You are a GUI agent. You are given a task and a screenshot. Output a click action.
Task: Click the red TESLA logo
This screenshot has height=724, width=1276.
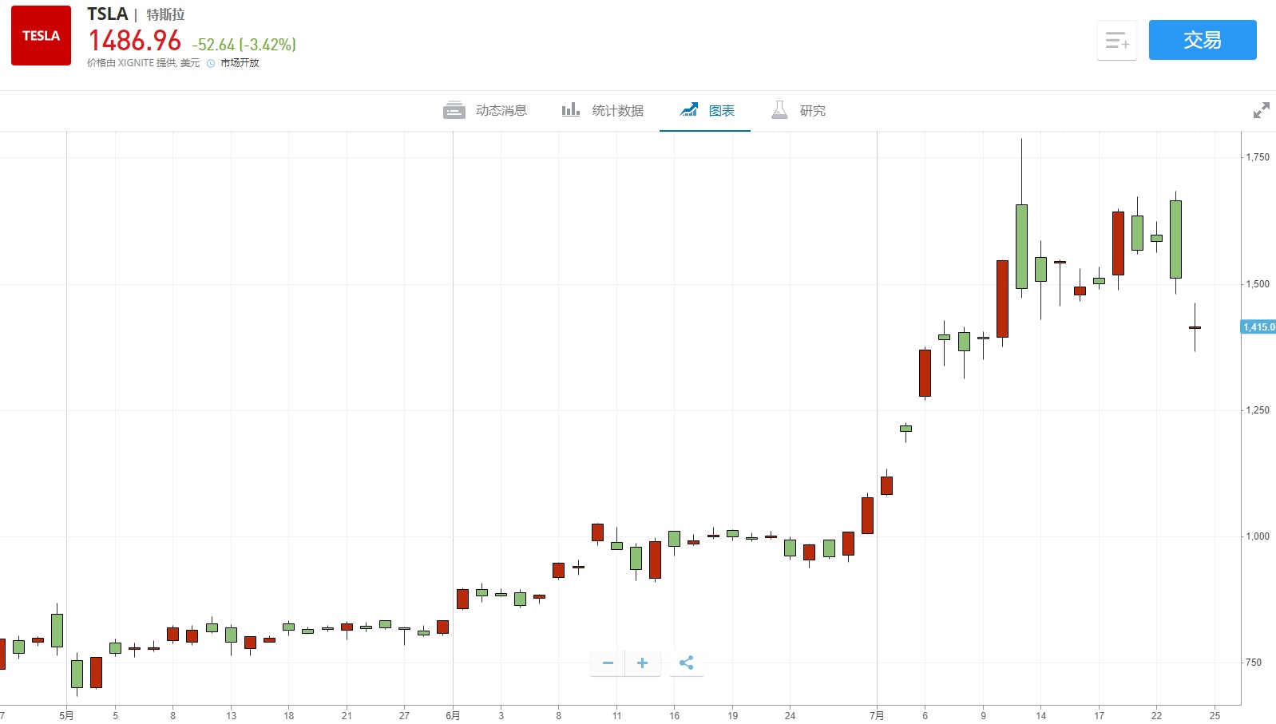click(x=41, y=36)
